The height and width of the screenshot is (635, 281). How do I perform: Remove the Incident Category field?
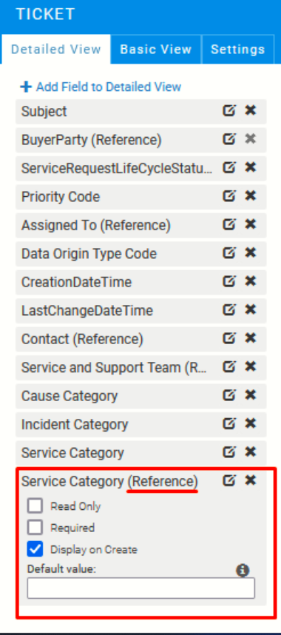point(251,423)
